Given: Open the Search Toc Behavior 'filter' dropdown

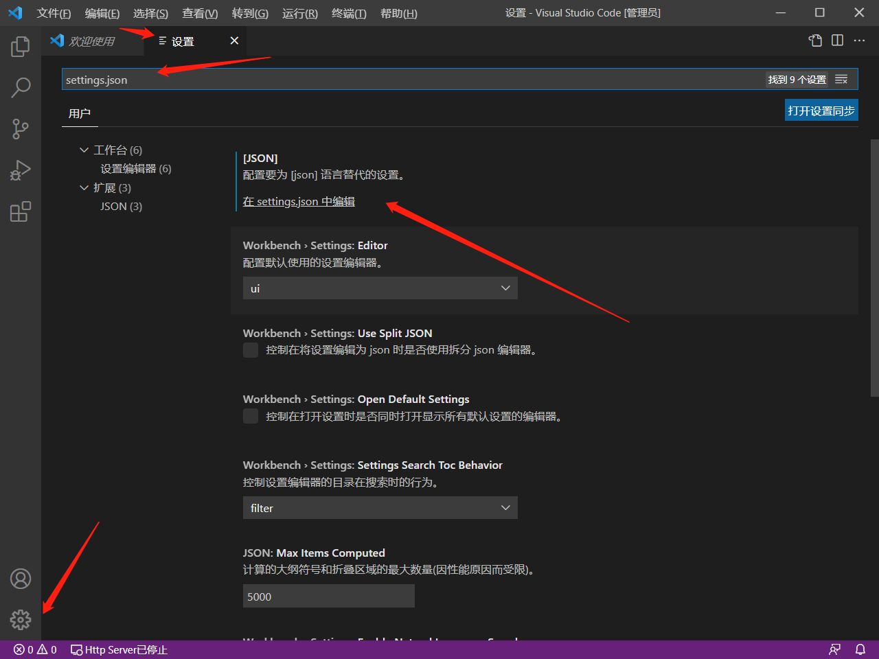Looking at the screenshot, I should pyautogui.click(x=380, y=508).
